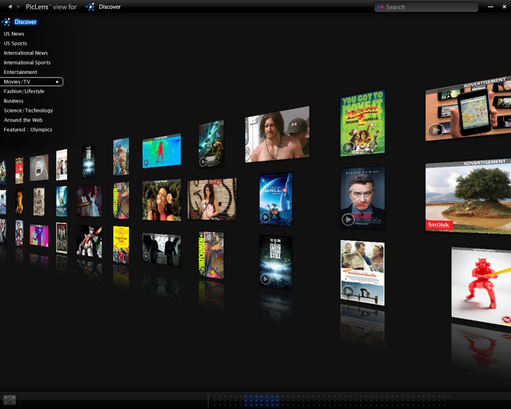Screen dimensions: 511x409
Task: Open the SanDisk tree advertisement
Action: coord(468,196)
